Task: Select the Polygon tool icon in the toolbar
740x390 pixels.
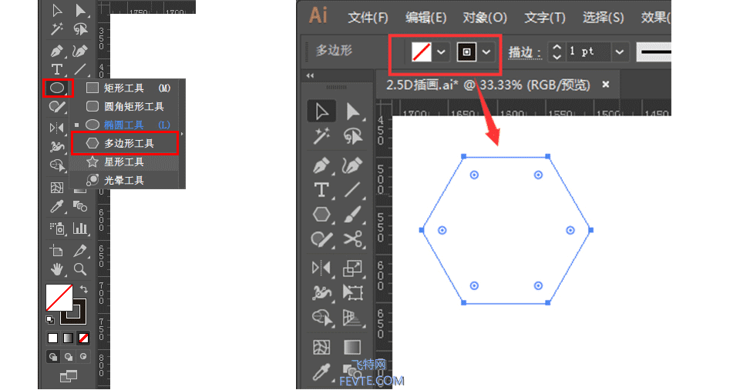Action: click(322, 215)
